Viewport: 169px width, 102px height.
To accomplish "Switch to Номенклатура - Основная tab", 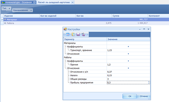I will 18,2.
